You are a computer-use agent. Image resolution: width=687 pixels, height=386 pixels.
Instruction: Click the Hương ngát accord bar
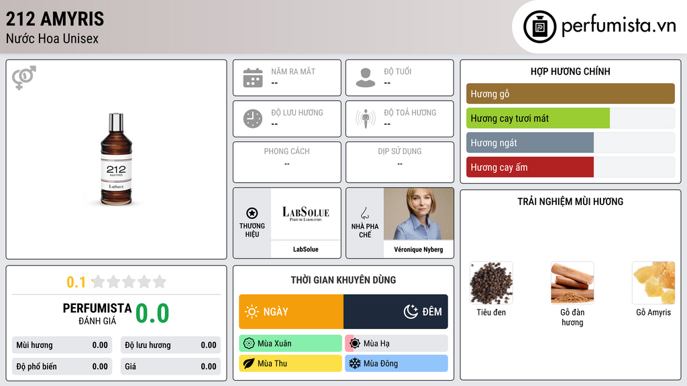[x=570, y=143]
